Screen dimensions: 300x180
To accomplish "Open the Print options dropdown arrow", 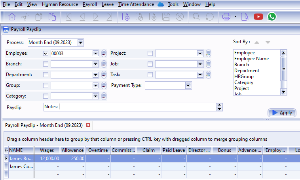I will coord(235,17).
